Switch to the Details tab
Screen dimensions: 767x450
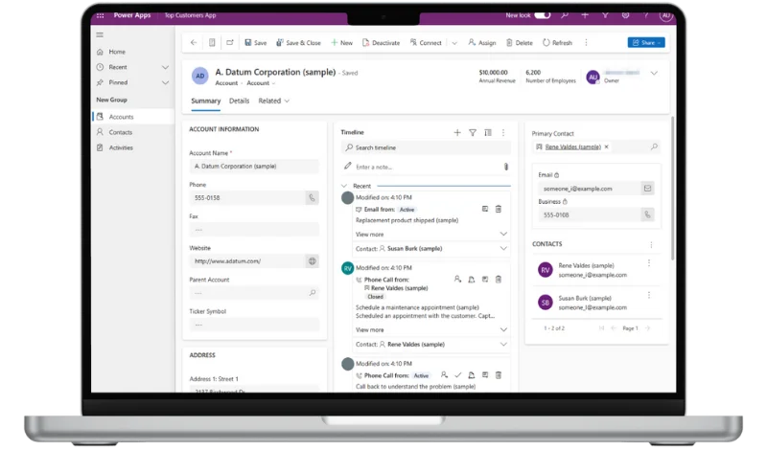pyautogui.click(x=239, y=101)
